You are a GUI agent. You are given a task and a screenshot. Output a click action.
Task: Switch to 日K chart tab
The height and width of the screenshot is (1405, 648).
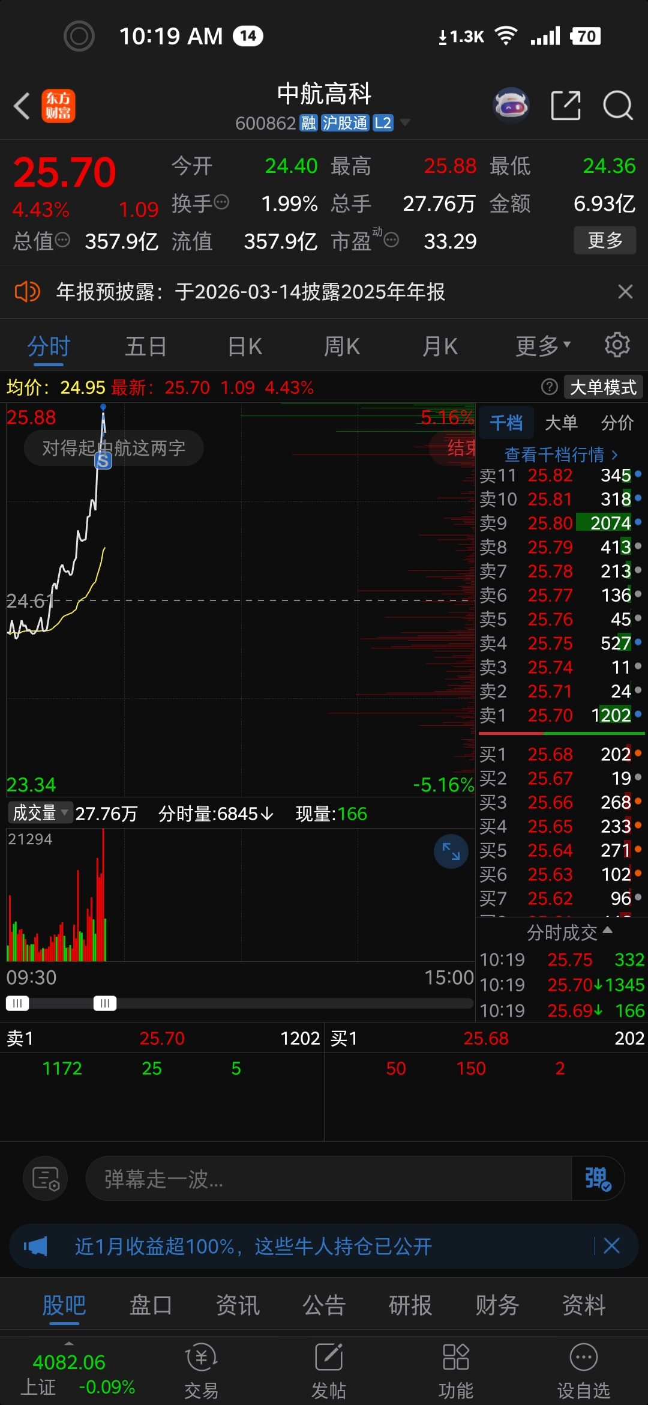point(245,346)
